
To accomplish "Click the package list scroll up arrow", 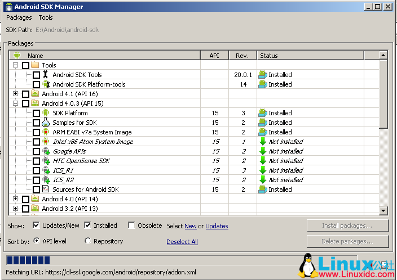I will pyautogui.click(x=383, y=55).
